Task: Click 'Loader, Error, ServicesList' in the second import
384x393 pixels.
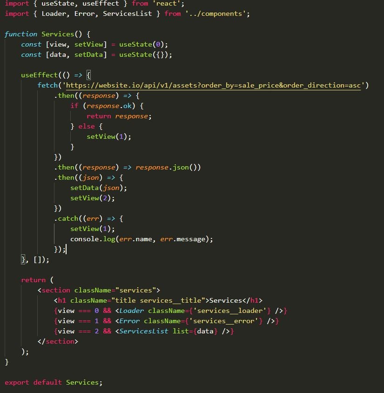Action: point(97,14)
